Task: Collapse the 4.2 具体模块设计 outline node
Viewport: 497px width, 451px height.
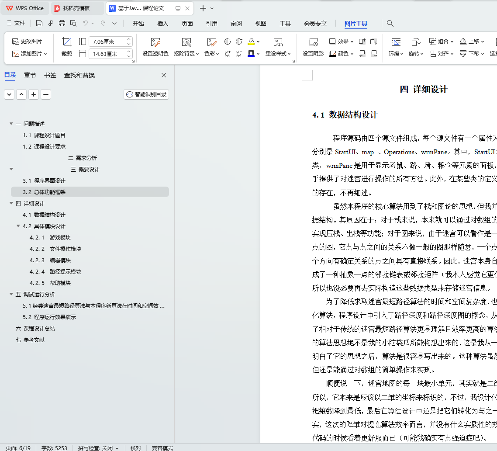Action: tap(18, 226)
